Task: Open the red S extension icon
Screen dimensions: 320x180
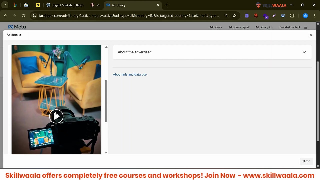Action: (x=256, y=16)
